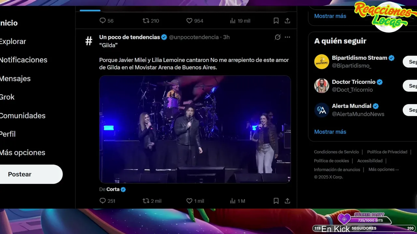
Task: Follow Alerta Mundial with Seguir button
Action: pos(410,110)
